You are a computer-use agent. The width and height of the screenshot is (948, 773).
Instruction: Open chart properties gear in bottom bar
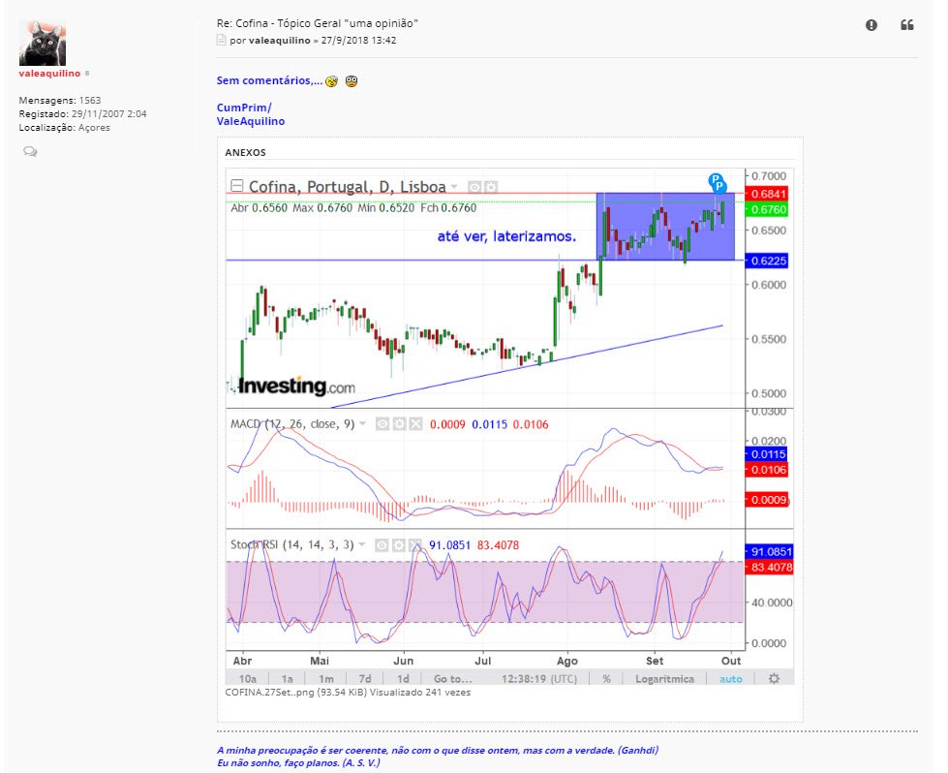click(774, 679)
